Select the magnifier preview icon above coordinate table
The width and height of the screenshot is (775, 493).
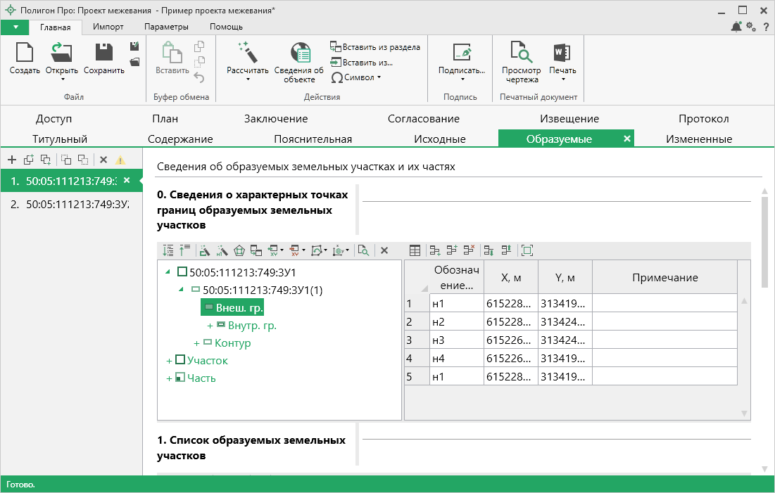tap(364, 250)
